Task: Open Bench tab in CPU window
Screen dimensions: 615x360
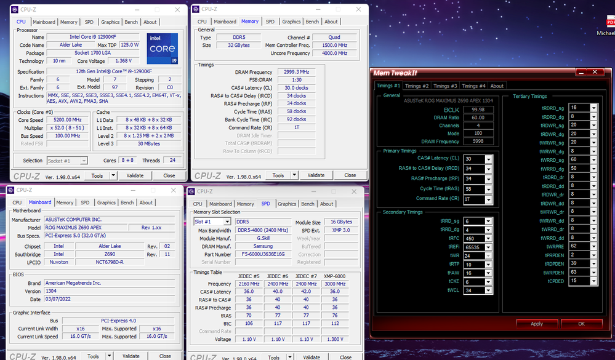Action: pyautogui.click(x=131, y=22)
